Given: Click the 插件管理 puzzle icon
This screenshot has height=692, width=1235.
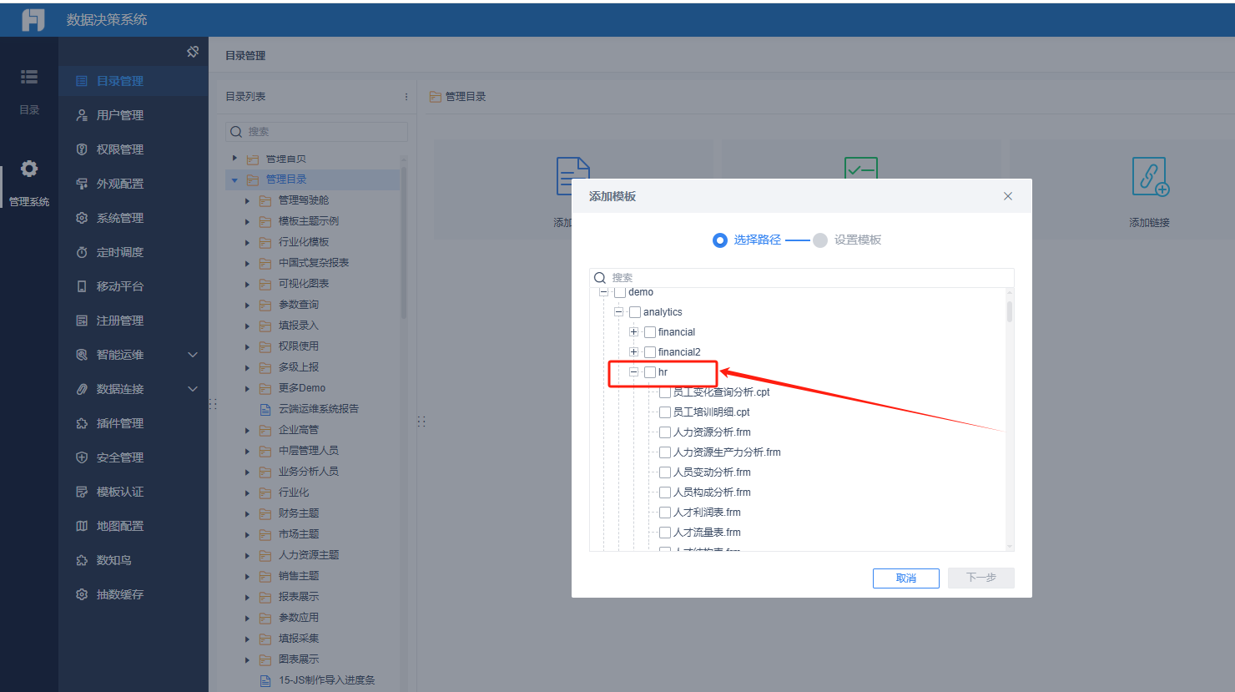Looking at the screenshot, I should pyautogui.click(x=82, y=423).
